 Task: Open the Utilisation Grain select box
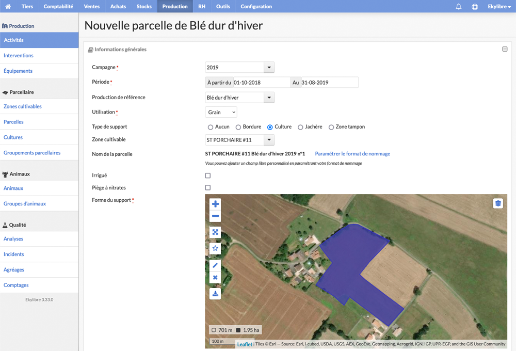click(x=221, y=113)
